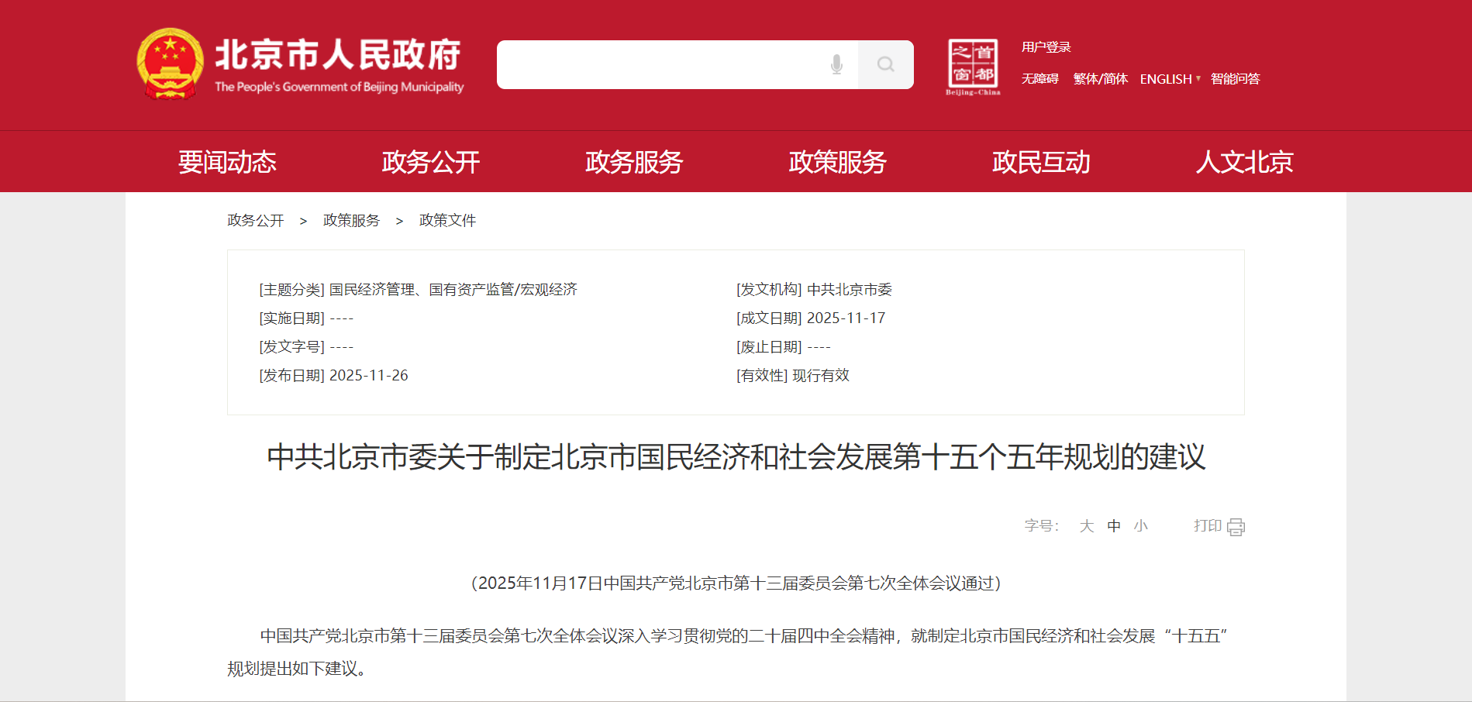Select the 小 small font size
1472x702 pixels.
coord(1139,525)
